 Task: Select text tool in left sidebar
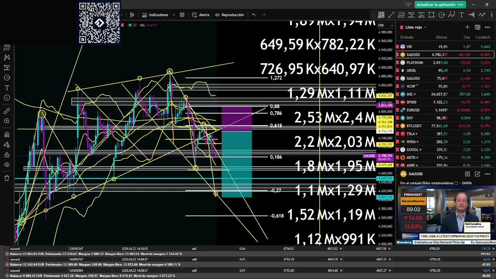point(7,88)
